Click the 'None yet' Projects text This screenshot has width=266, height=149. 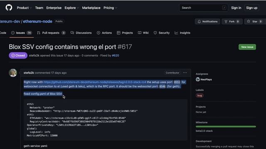point(201,112)
